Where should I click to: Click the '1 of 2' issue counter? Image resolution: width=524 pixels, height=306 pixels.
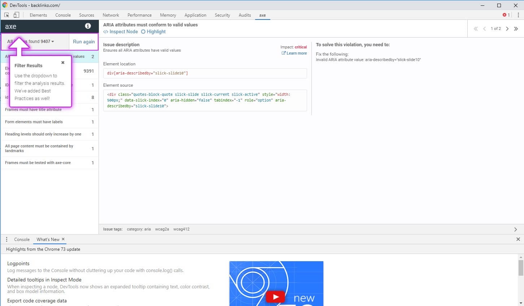point(495,29)
